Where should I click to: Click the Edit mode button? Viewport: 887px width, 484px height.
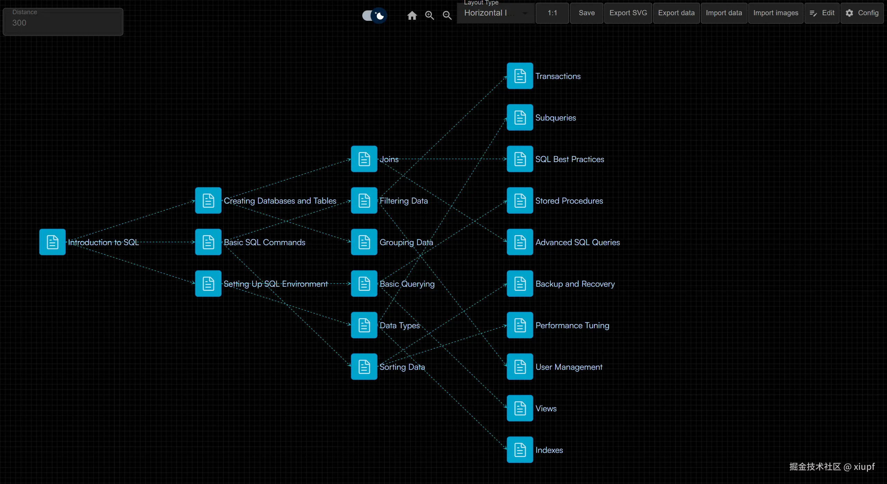(822, 13)
